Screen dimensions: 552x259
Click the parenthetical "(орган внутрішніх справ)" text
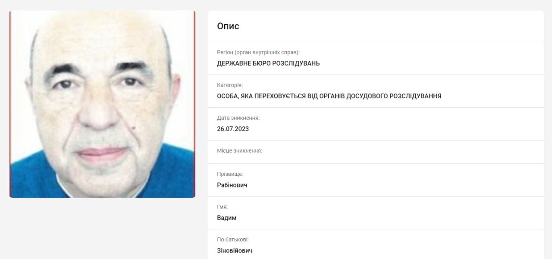tap(267, 53)
